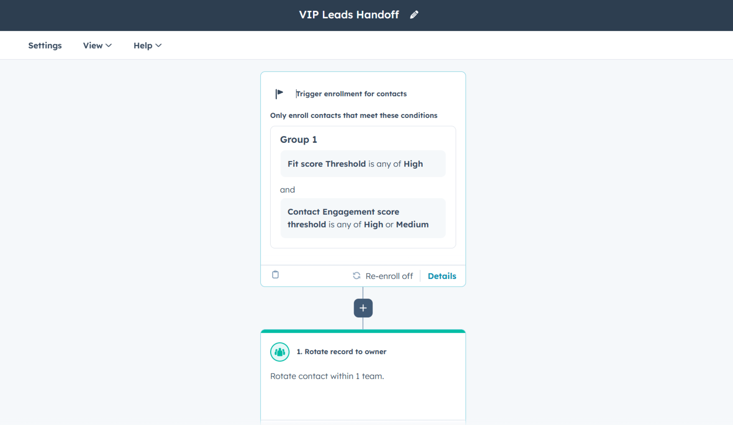
Task: Expand the Help dropdown menu
Action: [147, 45]
